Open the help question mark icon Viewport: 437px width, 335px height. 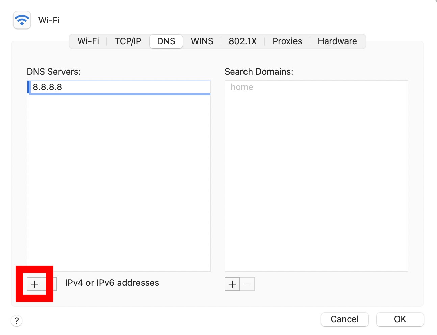tap(17, 321)
